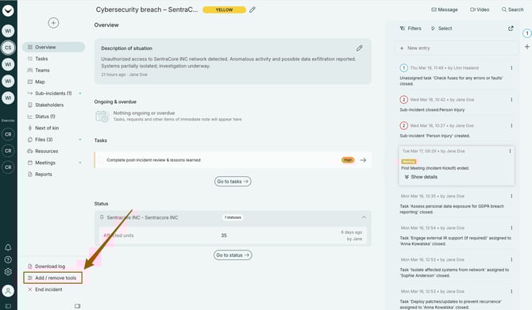The image size is (532, 310).
Task: Select the first CR exercise avatar
Action: click(8, 134)
